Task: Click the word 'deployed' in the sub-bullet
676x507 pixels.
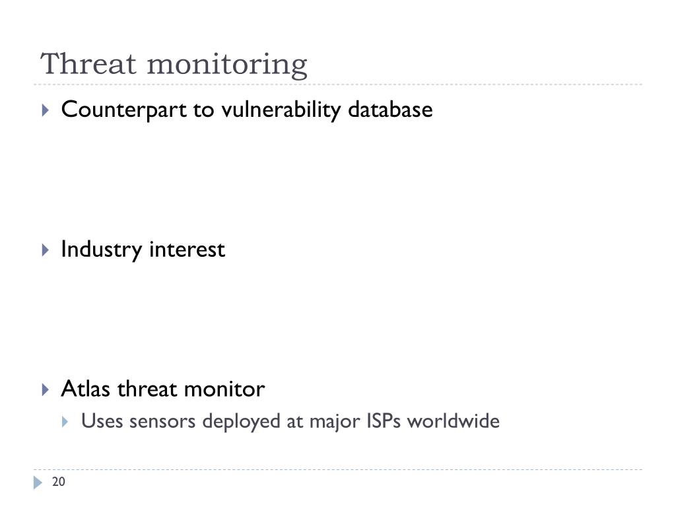Action: (242, 422)
